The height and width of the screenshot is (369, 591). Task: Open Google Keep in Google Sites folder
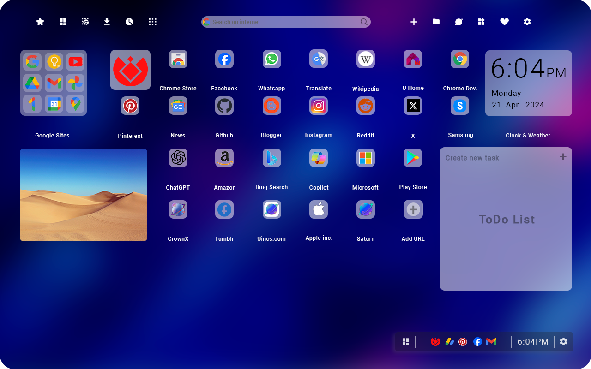click(54, 61)
